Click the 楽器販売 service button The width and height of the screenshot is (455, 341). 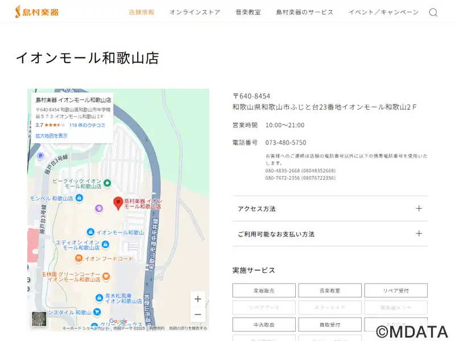pos(264,290)
